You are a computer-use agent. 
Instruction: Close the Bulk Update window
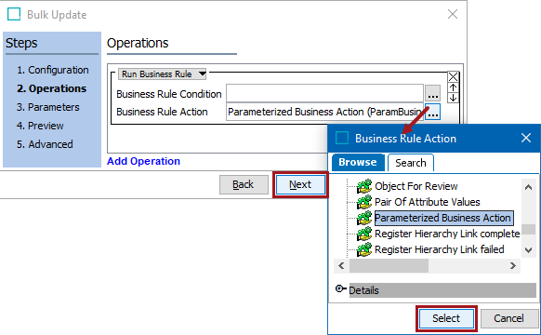tap(453, 14)
